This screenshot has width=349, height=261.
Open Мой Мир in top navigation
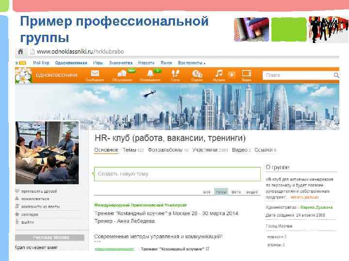pyautogui.click(x=41, y=63)
